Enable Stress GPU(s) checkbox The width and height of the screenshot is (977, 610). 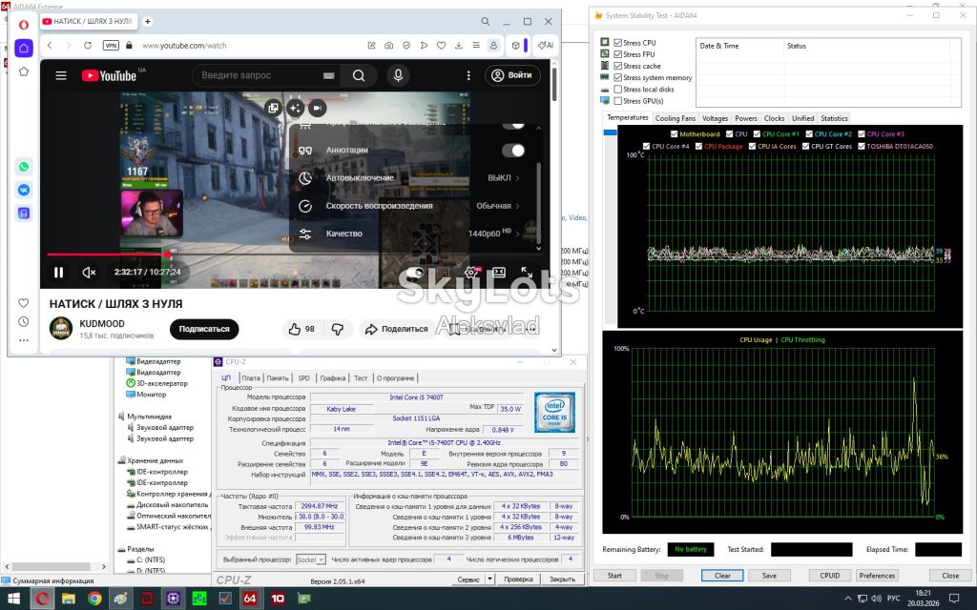(x=618, y=101)
